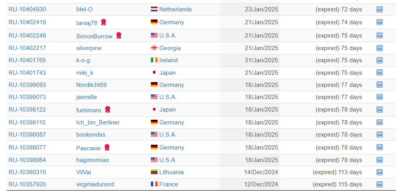The height and width of the screenshot is (191, 398).
Task: Open postcard image icon for RU-10404930
Action: [380, 10]
